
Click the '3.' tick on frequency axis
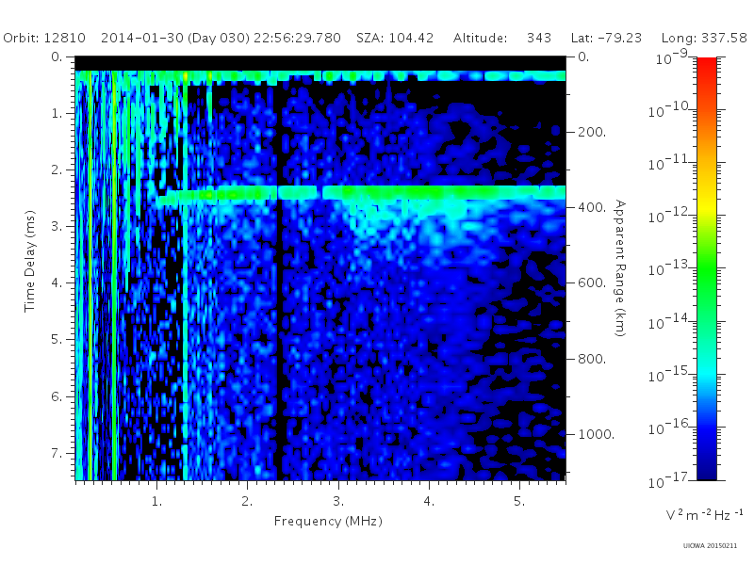[x=338, y=501]
